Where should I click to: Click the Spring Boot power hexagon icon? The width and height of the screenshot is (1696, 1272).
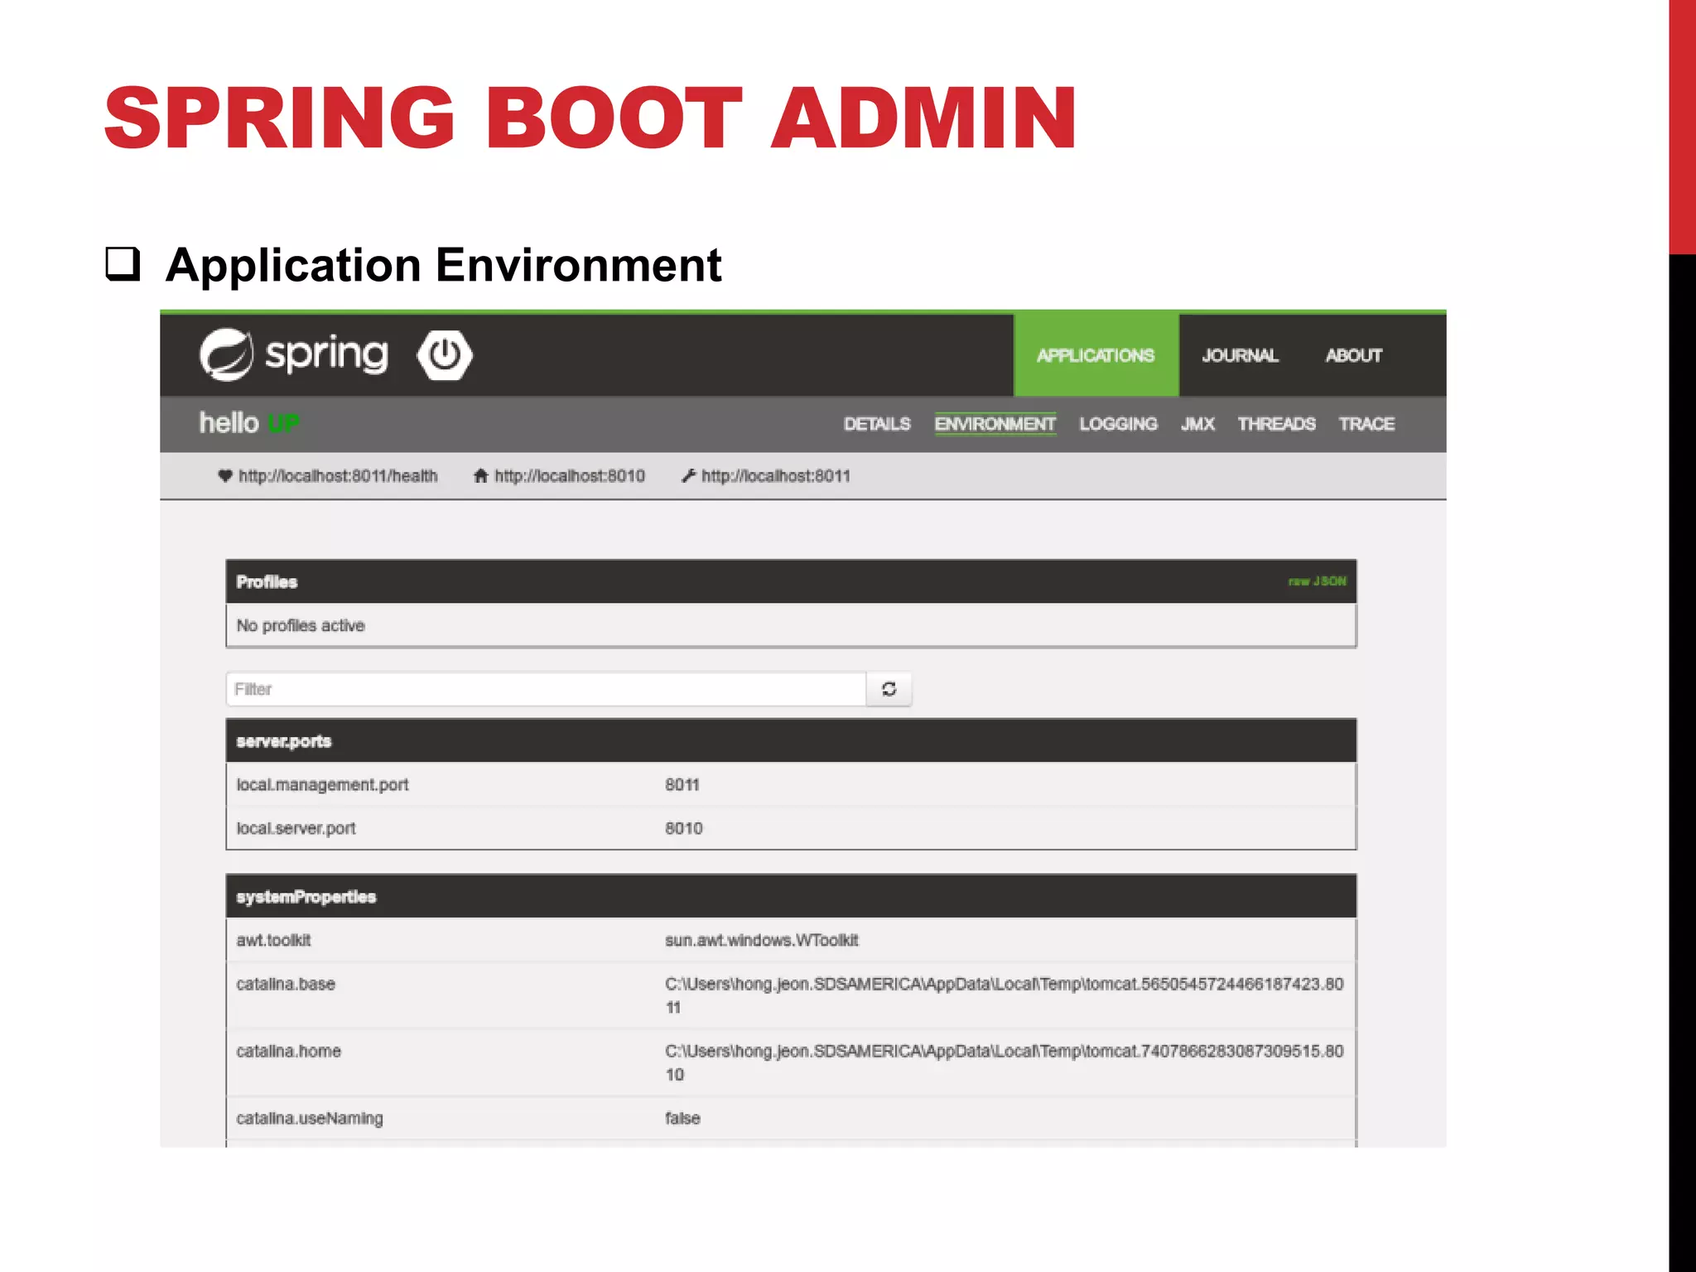click(445, 354)
